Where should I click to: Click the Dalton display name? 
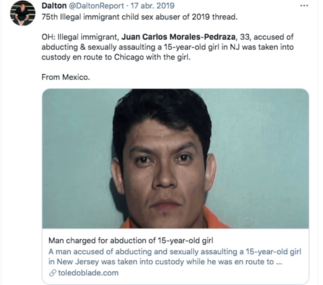tap(54, 6)
